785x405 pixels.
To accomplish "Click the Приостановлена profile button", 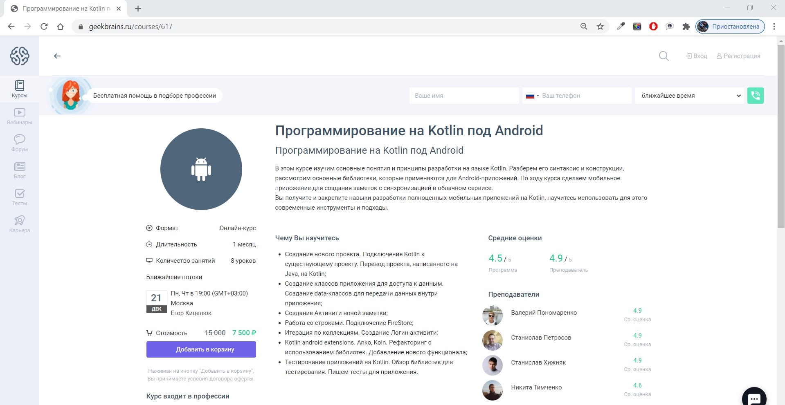I will tap(730, 27).
